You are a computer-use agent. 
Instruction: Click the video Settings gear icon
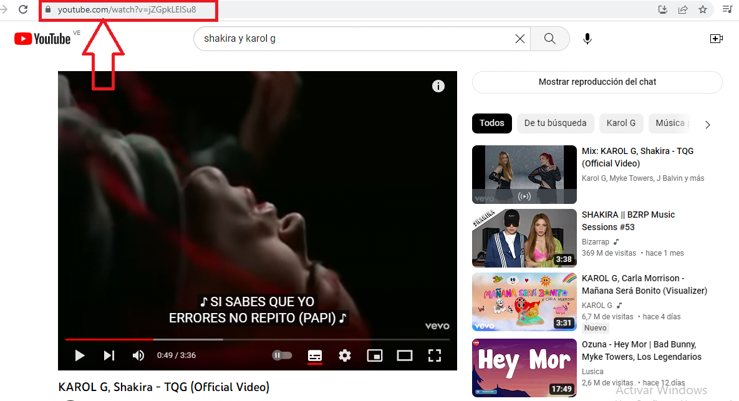pyautogui.click(x=345, y=355)
